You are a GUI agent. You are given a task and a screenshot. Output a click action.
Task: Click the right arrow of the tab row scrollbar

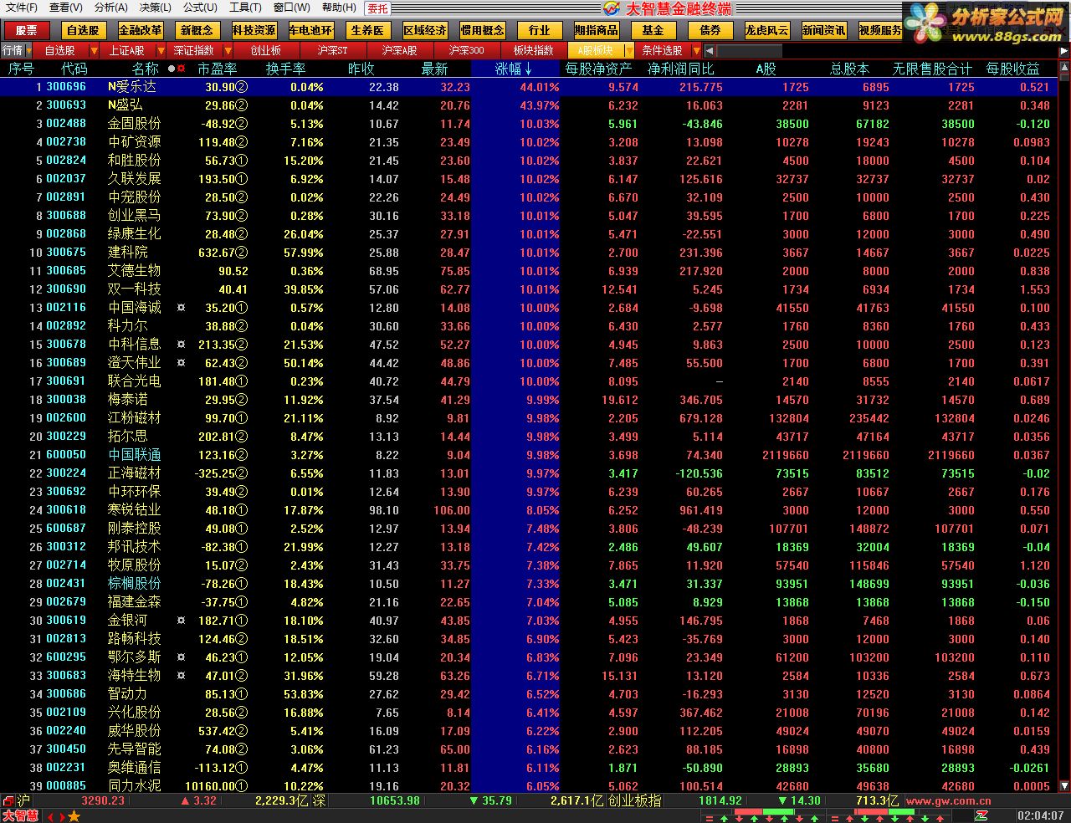[1064, 51]
